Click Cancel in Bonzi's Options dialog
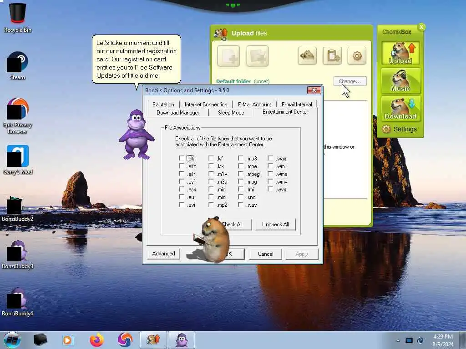The image size is (466, 349). tap(265, 254)
